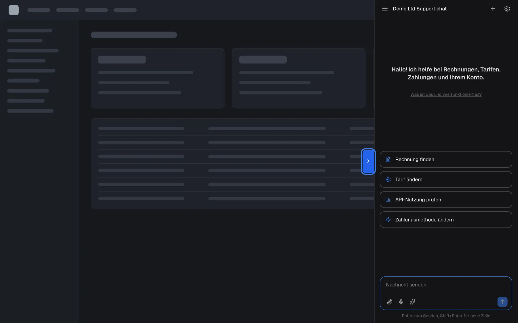Screen dimensions: 518x323
Task: Open 'Was ist das und wie funktioniert es?' link
Action: 446,94
